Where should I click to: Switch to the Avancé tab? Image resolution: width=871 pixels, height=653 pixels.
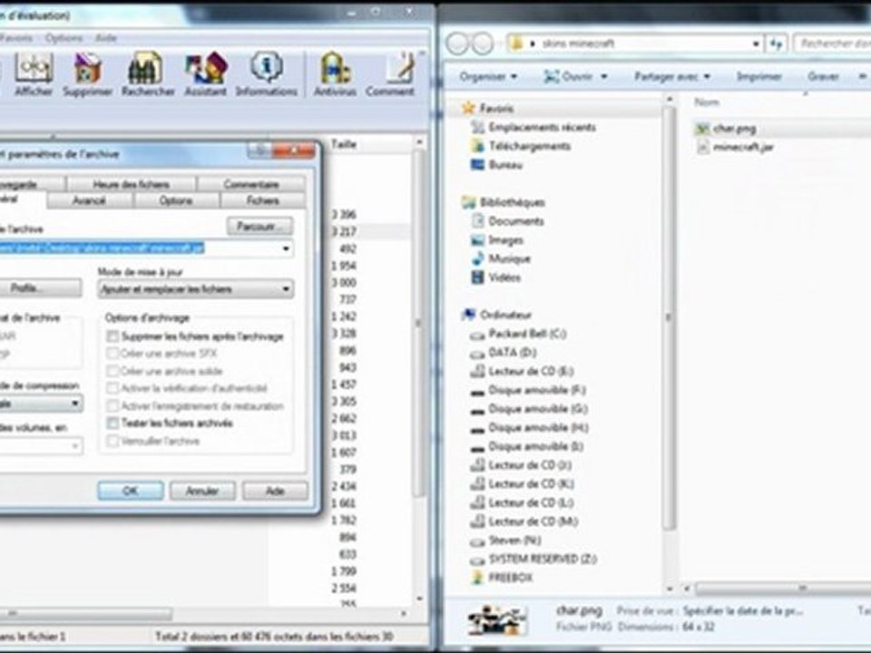pyautogui.click(x=90, y=200)
